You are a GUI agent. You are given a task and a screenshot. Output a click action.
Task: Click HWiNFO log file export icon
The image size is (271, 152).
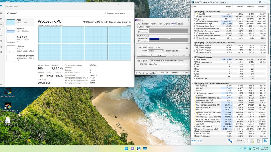(x=252, y=141)
